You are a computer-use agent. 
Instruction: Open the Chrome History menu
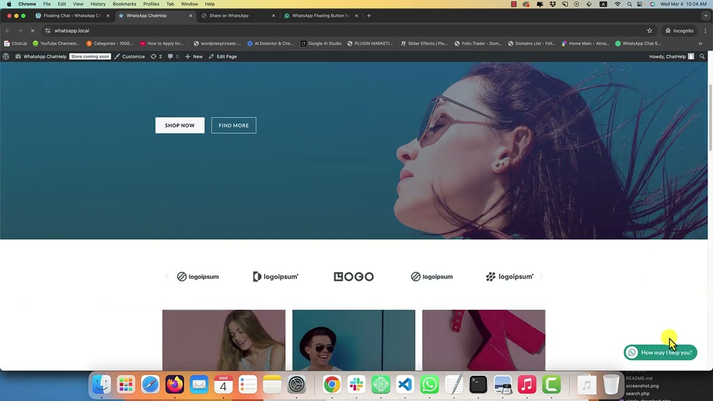(x=98, y=4)
